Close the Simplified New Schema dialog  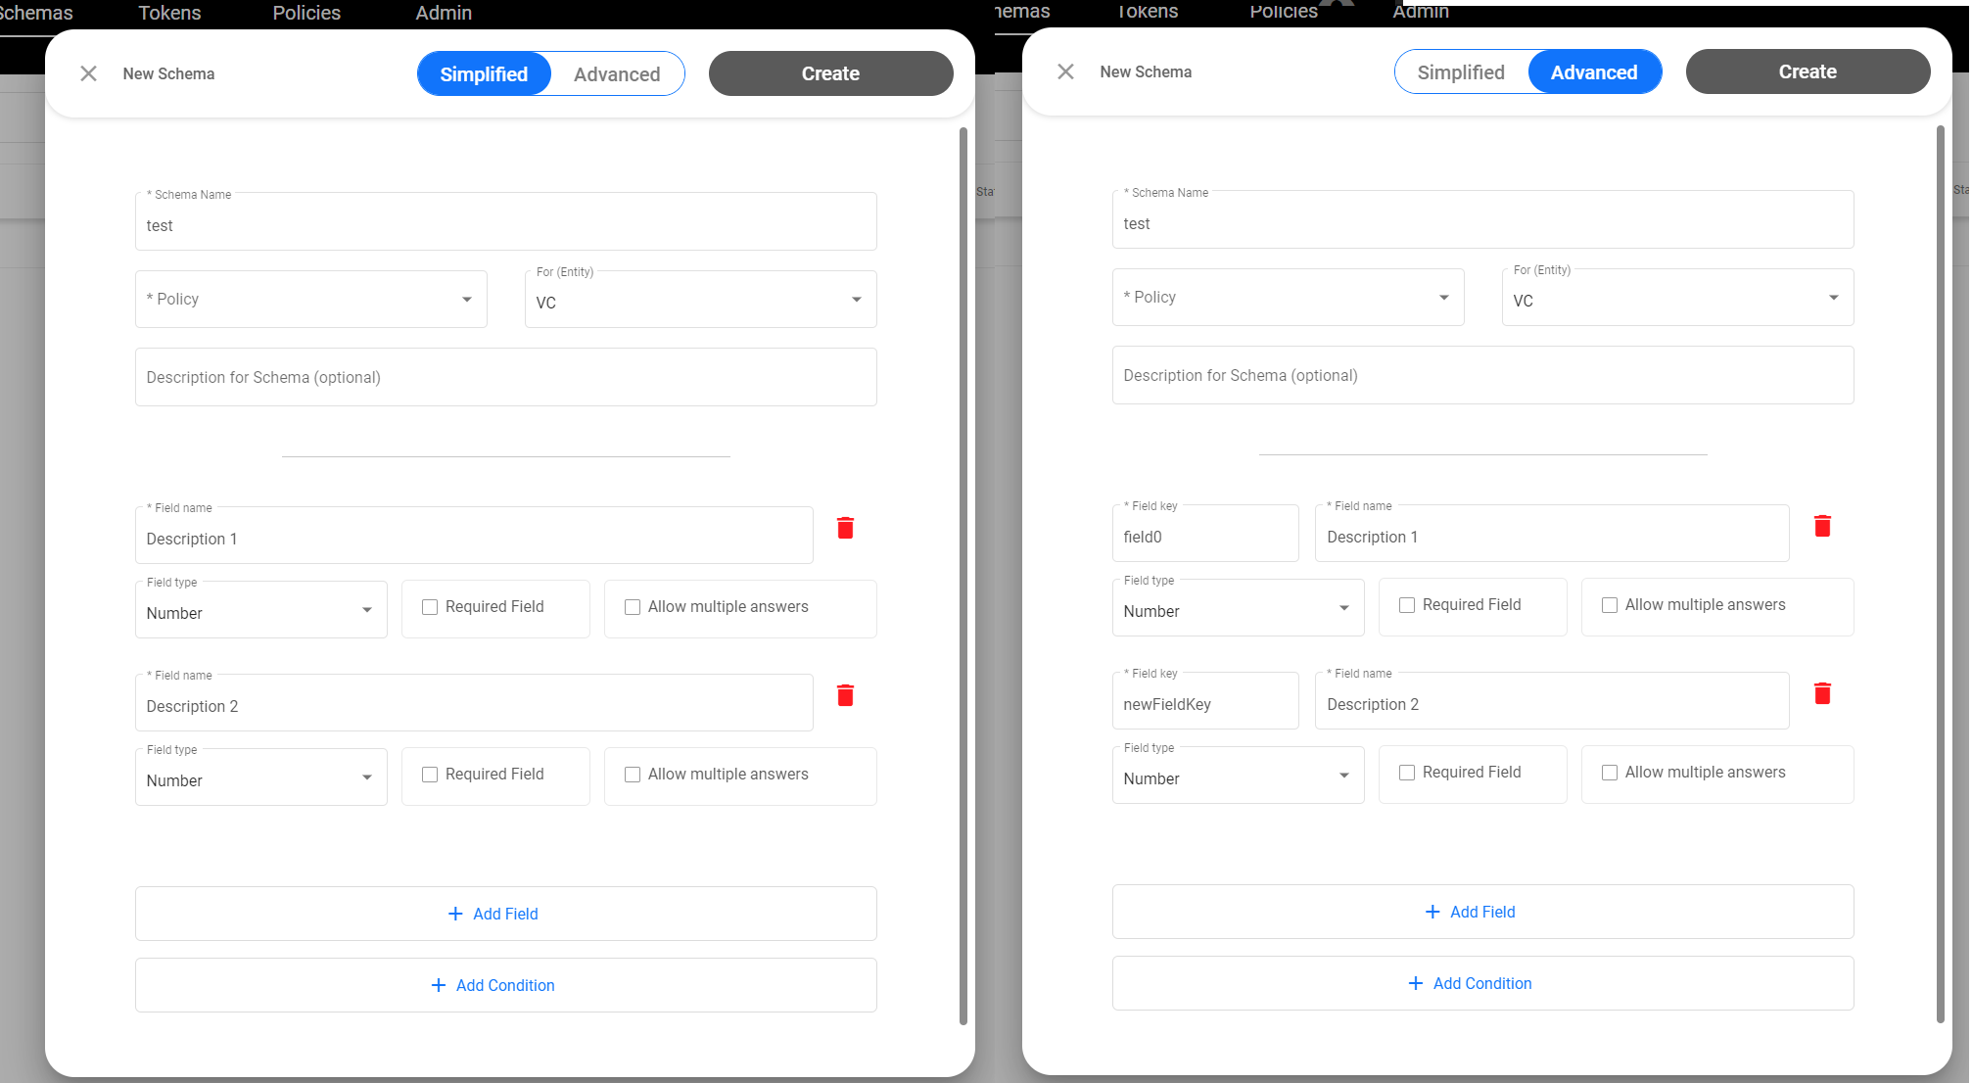click(88, 73)
